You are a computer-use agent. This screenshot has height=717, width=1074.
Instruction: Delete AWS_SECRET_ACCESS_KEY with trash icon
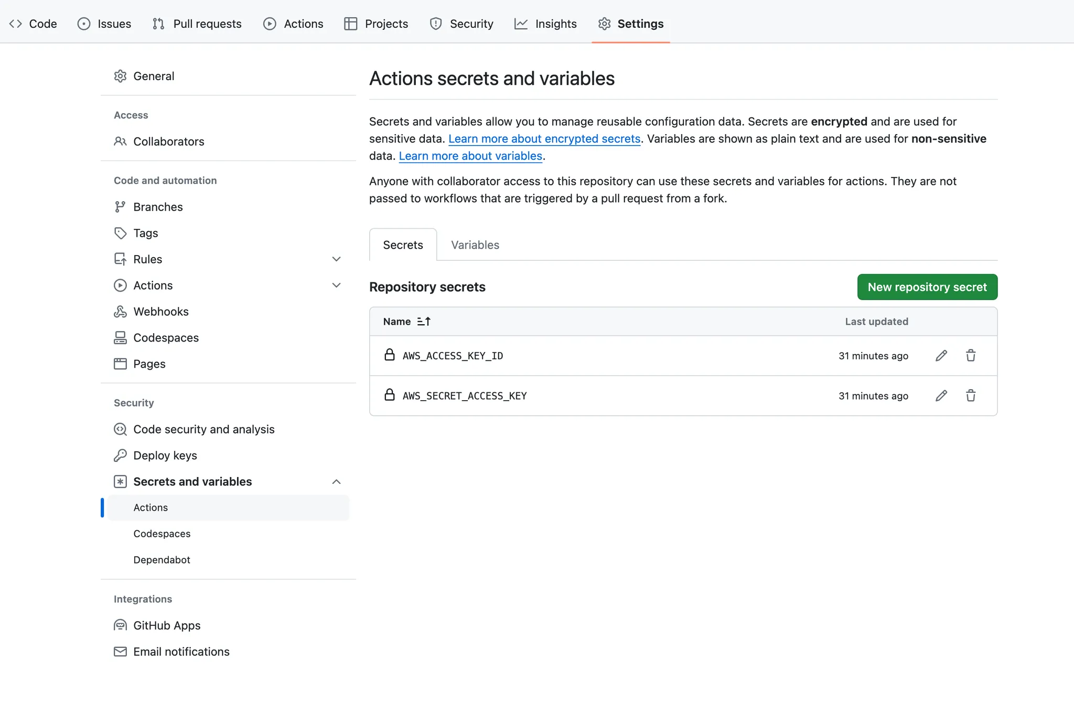pos(971,395)
